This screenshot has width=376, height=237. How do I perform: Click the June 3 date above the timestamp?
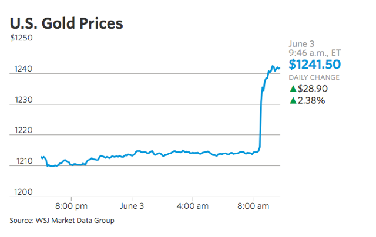(302, 43)
